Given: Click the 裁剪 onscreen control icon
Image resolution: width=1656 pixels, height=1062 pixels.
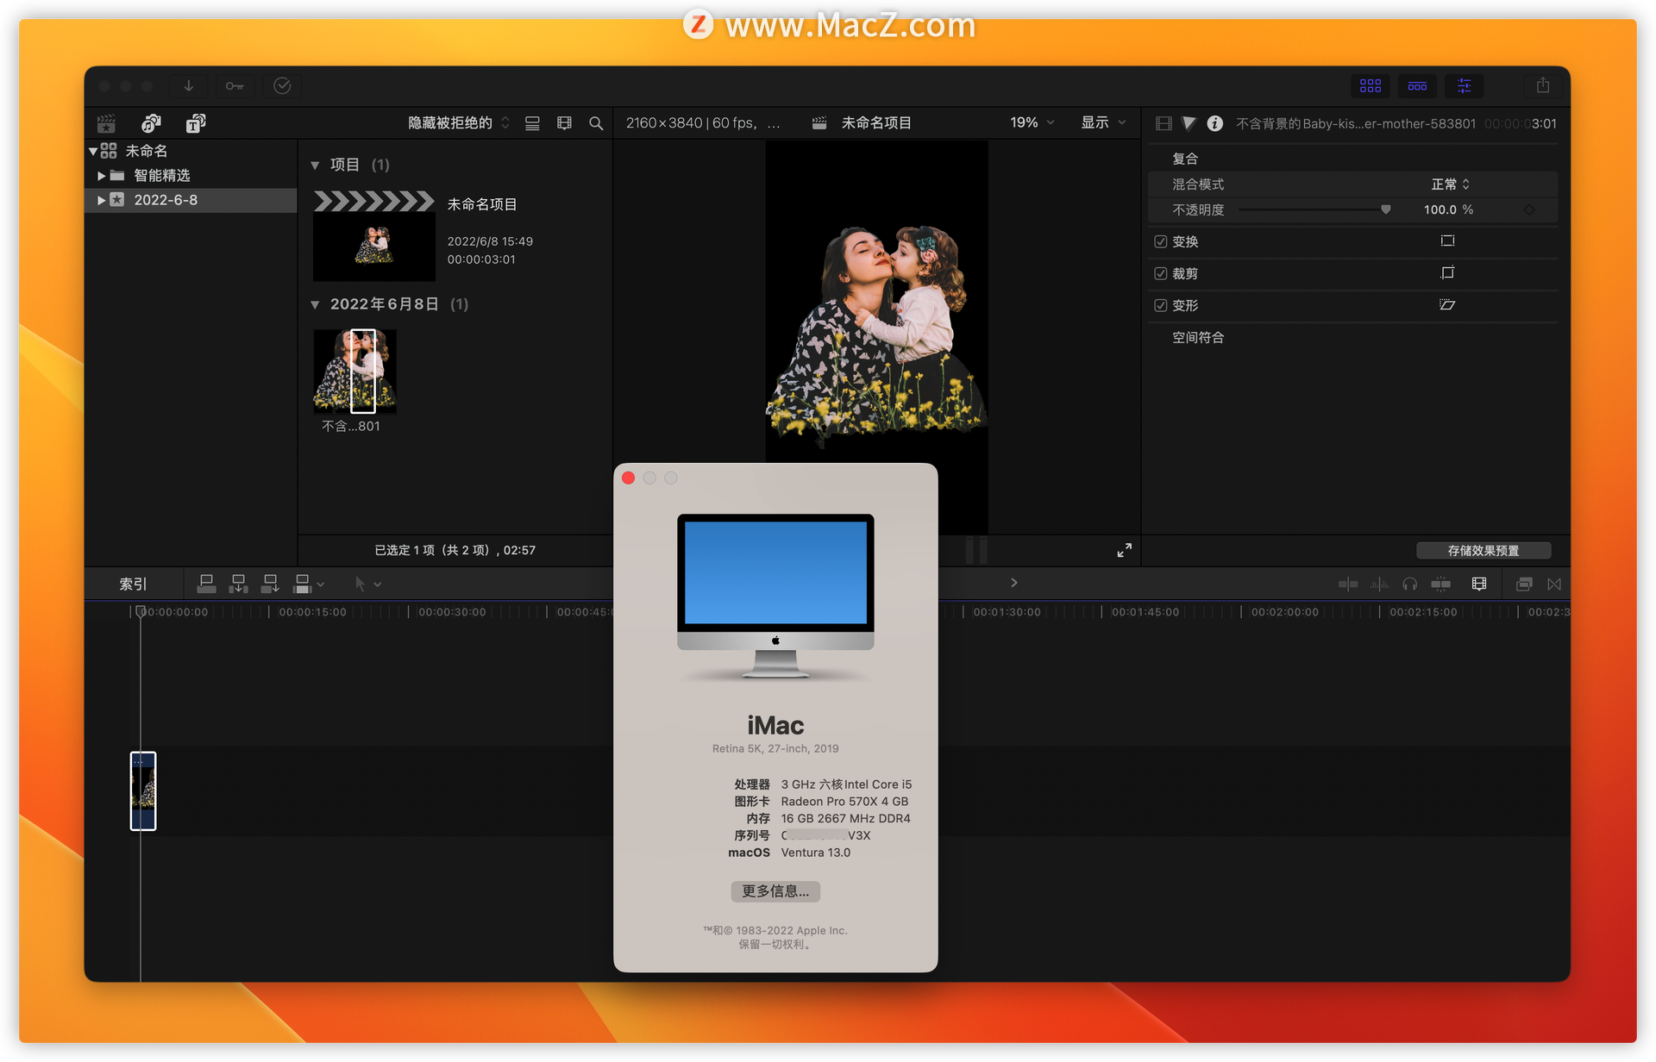Looking at the screenshot, I should pyautogui.click(x=1447, y=273).
